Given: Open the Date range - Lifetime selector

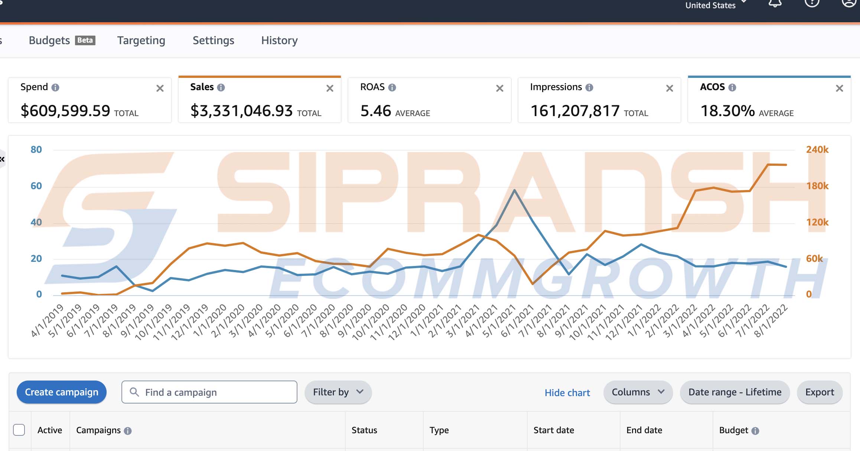Looking at the screenshot, I should [734, 392].
